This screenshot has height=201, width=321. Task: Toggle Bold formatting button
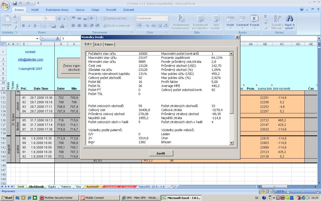pos(23,26)
